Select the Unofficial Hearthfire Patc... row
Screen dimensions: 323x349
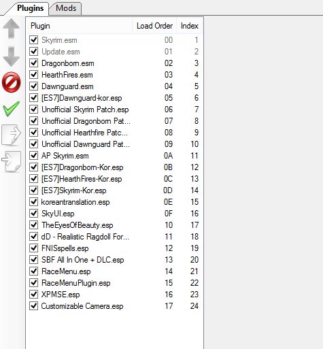114,133
